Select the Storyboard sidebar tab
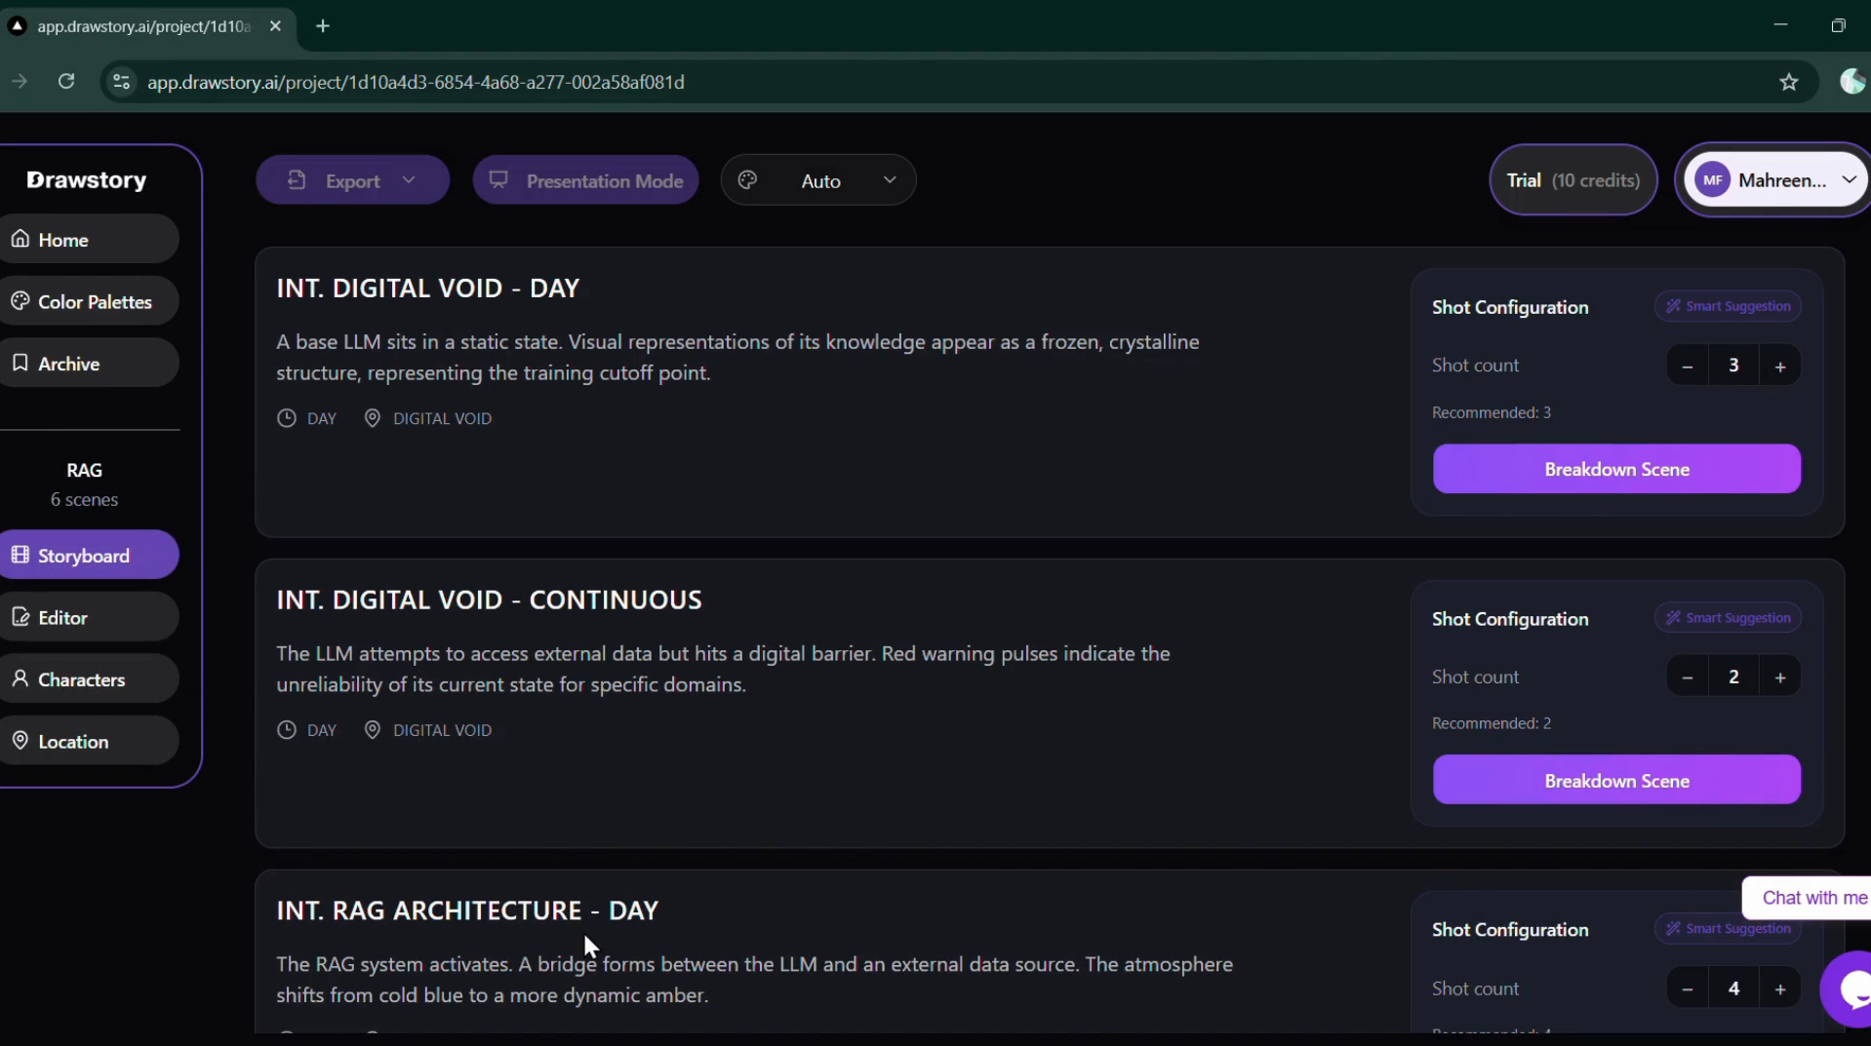The image size is (1871, 1046). 89,556
